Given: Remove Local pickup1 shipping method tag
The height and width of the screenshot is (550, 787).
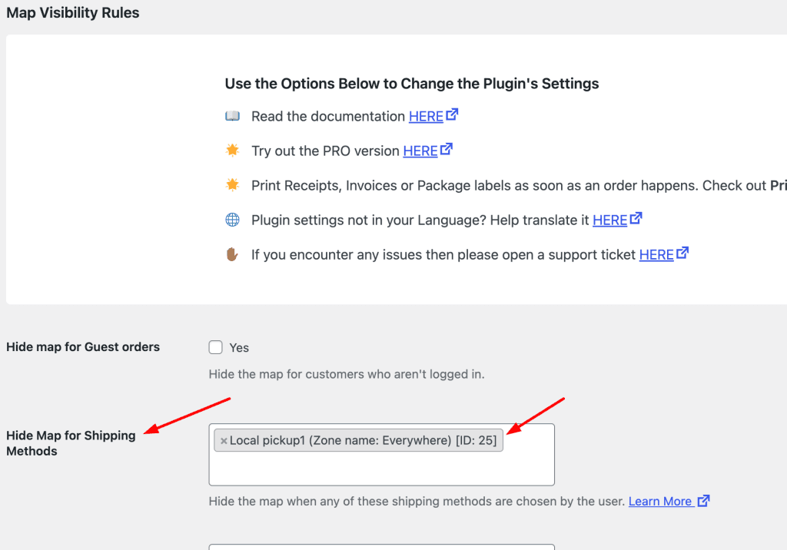Looking at the screenshot, I should pos(224,441).
